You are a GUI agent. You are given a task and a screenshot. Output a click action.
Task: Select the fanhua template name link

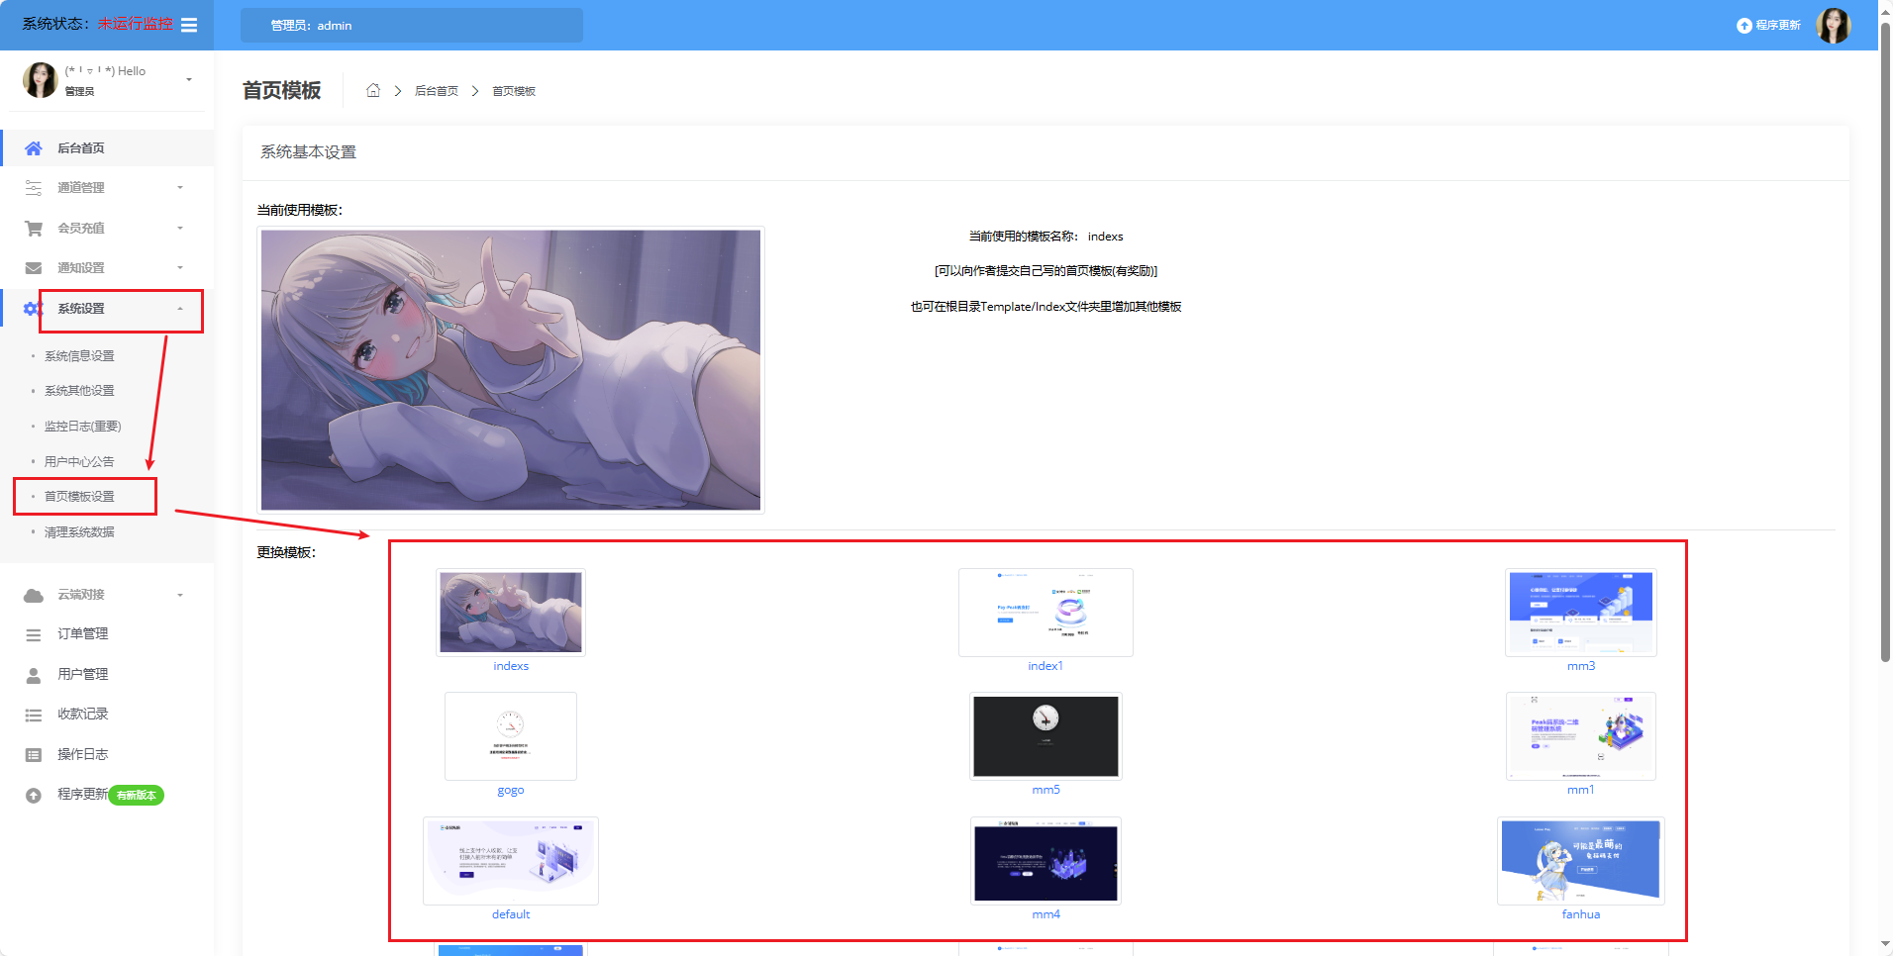tap(1581, 914)
